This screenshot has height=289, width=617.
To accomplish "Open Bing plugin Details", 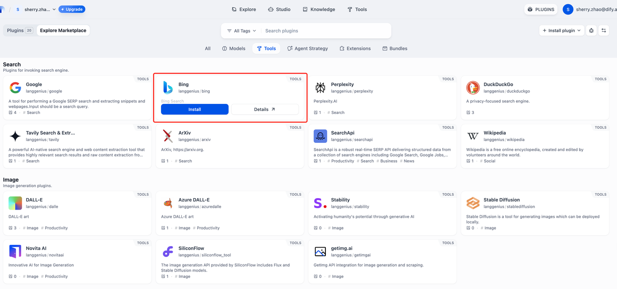I will click(x=265, y=109).
